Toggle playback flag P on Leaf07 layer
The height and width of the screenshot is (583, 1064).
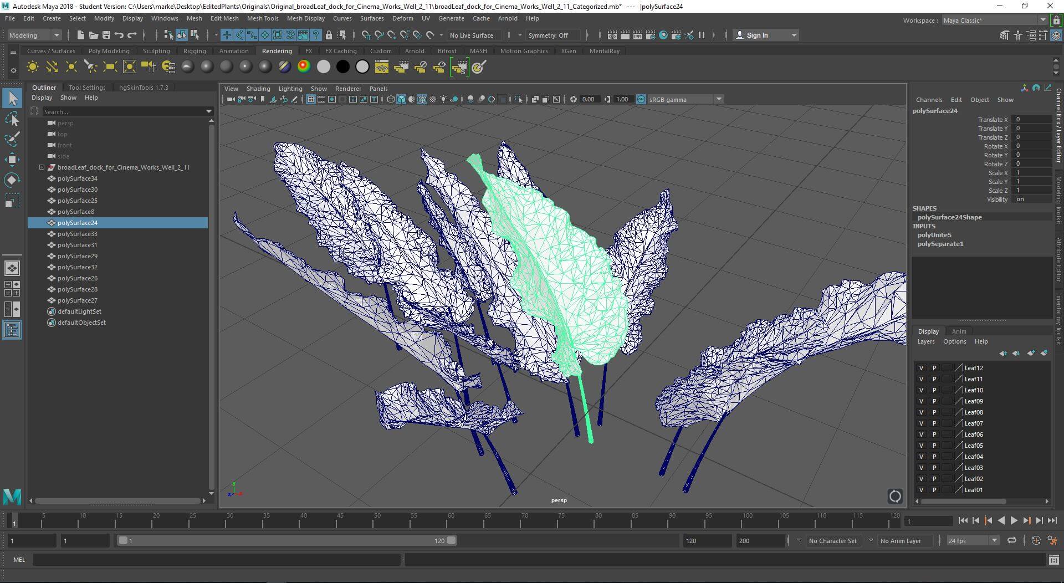[x=934, y=423]
